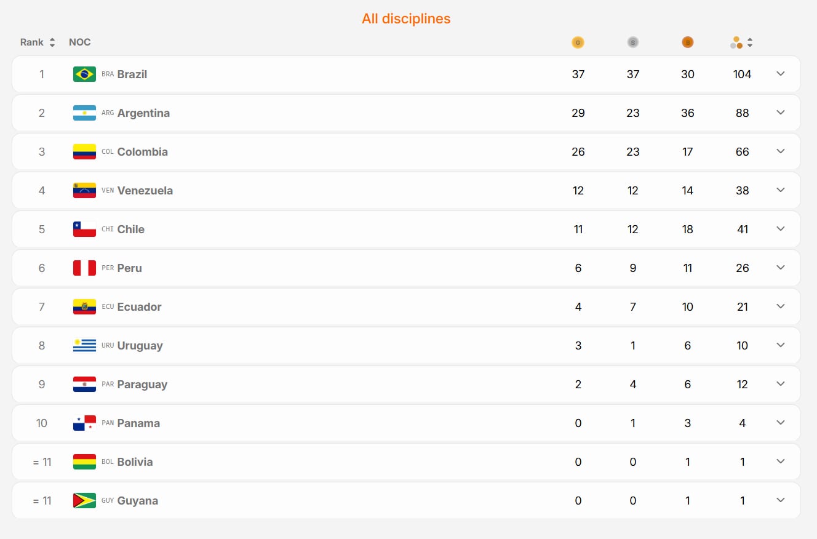Sort table by Rank column
Viewport: 817px width, 539px height.
(38, 42)
